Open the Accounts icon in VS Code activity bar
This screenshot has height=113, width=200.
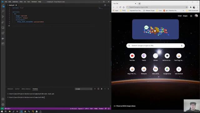(x=3, y=99)
